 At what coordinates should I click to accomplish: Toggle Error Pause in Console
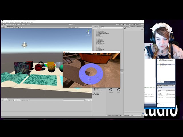click(23, 100)
